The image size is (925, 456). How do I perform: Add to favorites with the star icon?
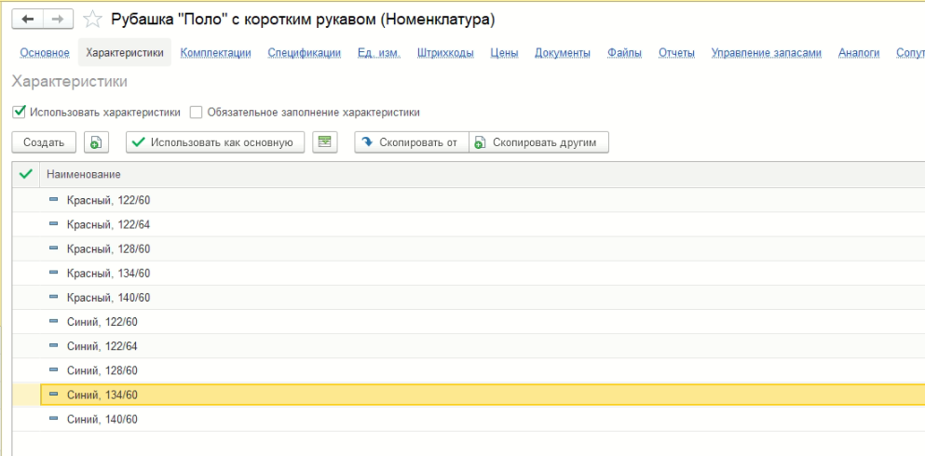click(x=92, y=20)
